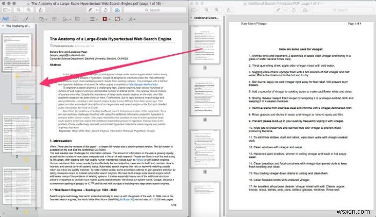
Task: Click 'The Anatomy of...' sidebar title
Action: click(18, 26)
